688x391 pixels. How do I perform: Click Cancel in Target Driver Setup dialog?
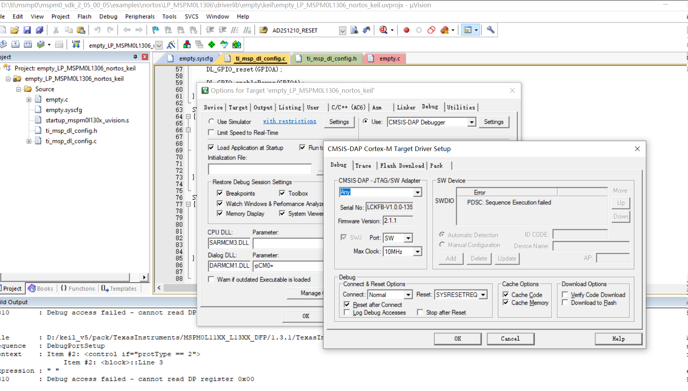(510, 338)
